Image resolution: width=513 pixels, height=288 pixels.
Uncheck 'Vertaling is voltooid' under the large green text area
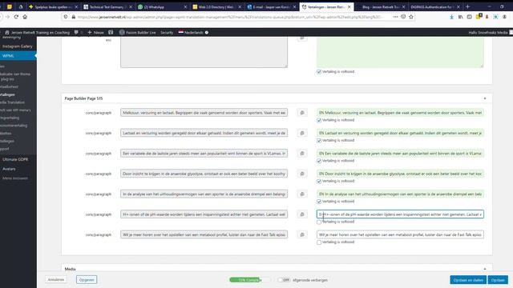pyautogui.click(x=319, y=72)
